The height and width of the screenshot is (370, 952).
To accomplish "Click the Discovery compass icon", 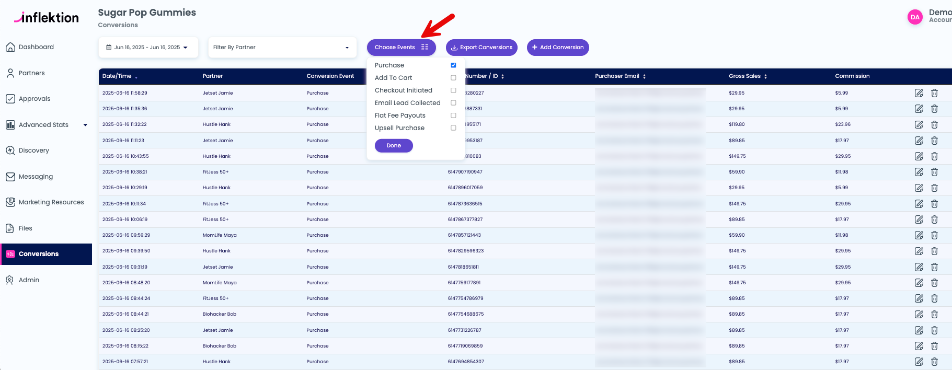I will (10, 151).
